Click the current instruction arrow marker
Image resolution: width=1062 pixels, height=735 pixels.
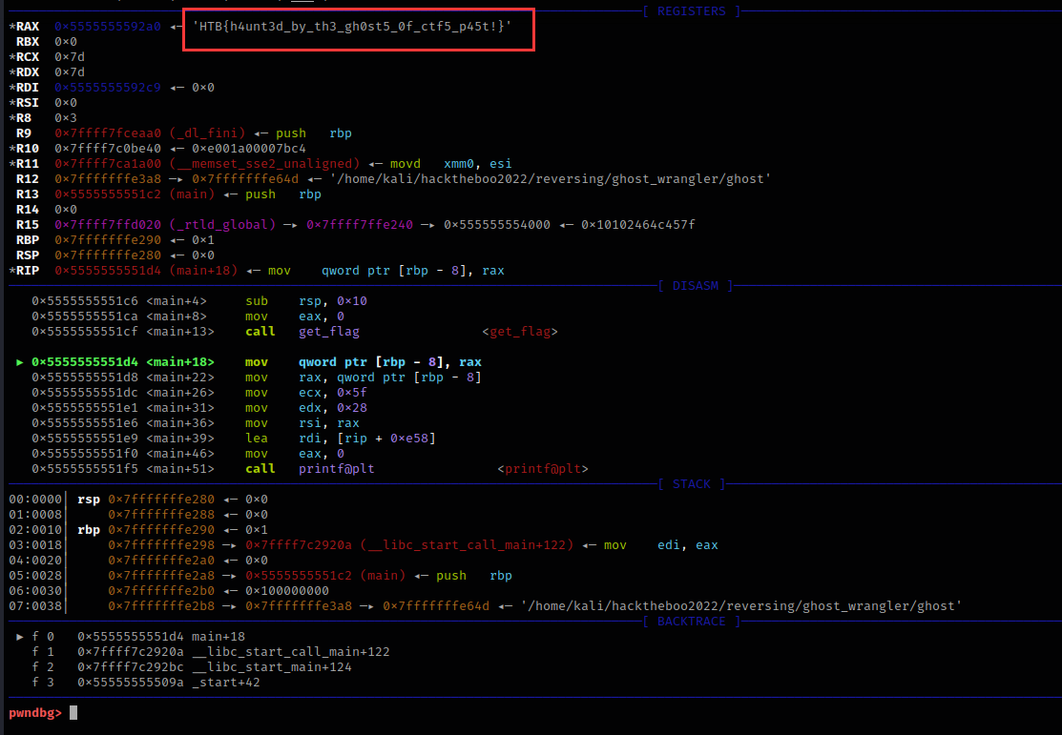[20, 361]
